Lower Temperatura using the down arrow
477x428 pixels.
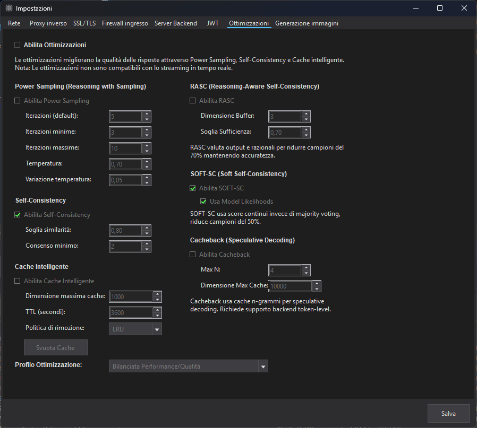(x=147, y=167)
